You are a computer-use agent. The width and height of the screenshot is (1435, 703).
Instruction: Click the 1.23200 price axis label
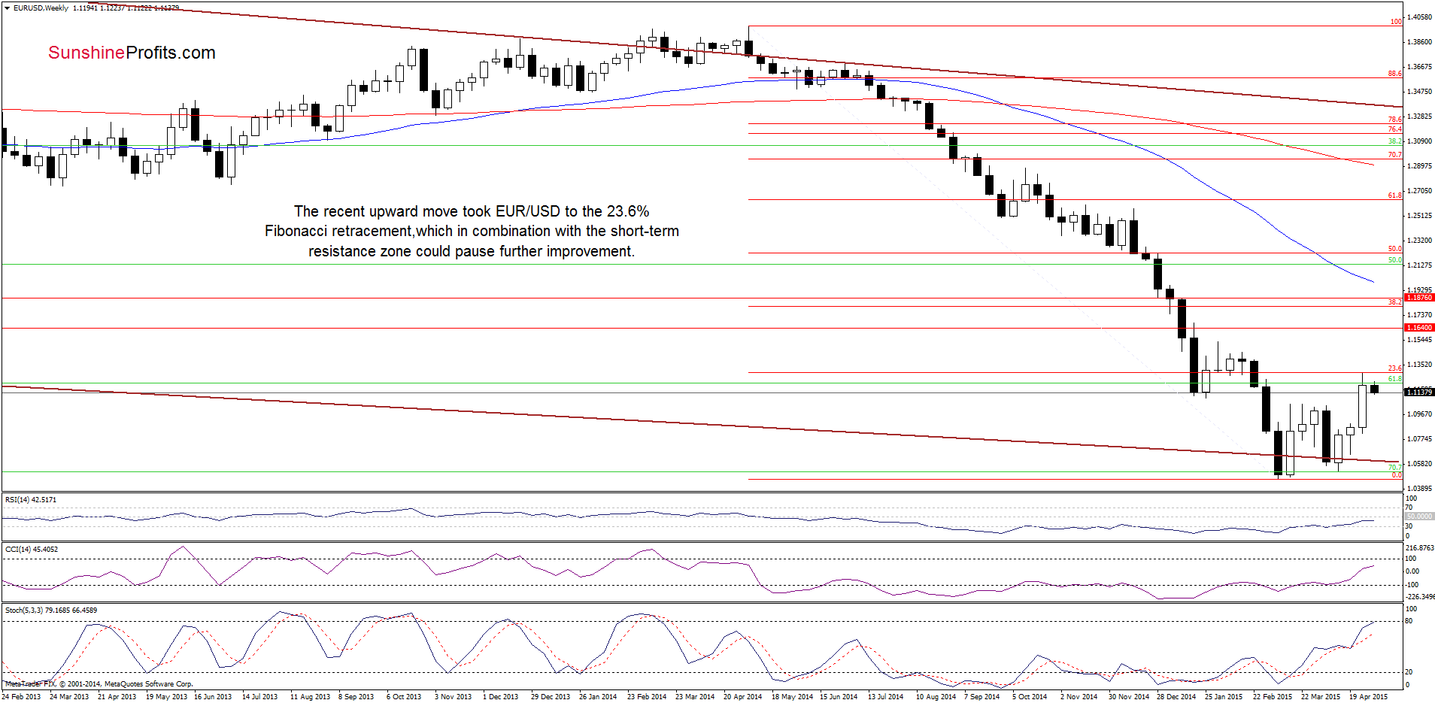1419,241
